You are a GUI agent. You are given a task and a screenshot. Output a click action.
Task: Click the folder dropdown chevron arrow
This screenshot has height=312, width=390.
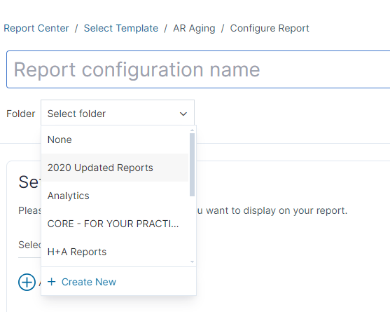[x=183, y=114]
